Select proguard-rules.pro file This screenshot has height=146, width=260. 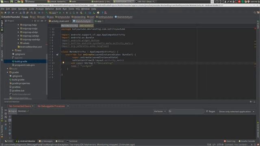point(24,65)
